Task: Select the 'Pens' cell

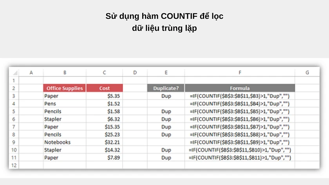Action: click(65, 103)
